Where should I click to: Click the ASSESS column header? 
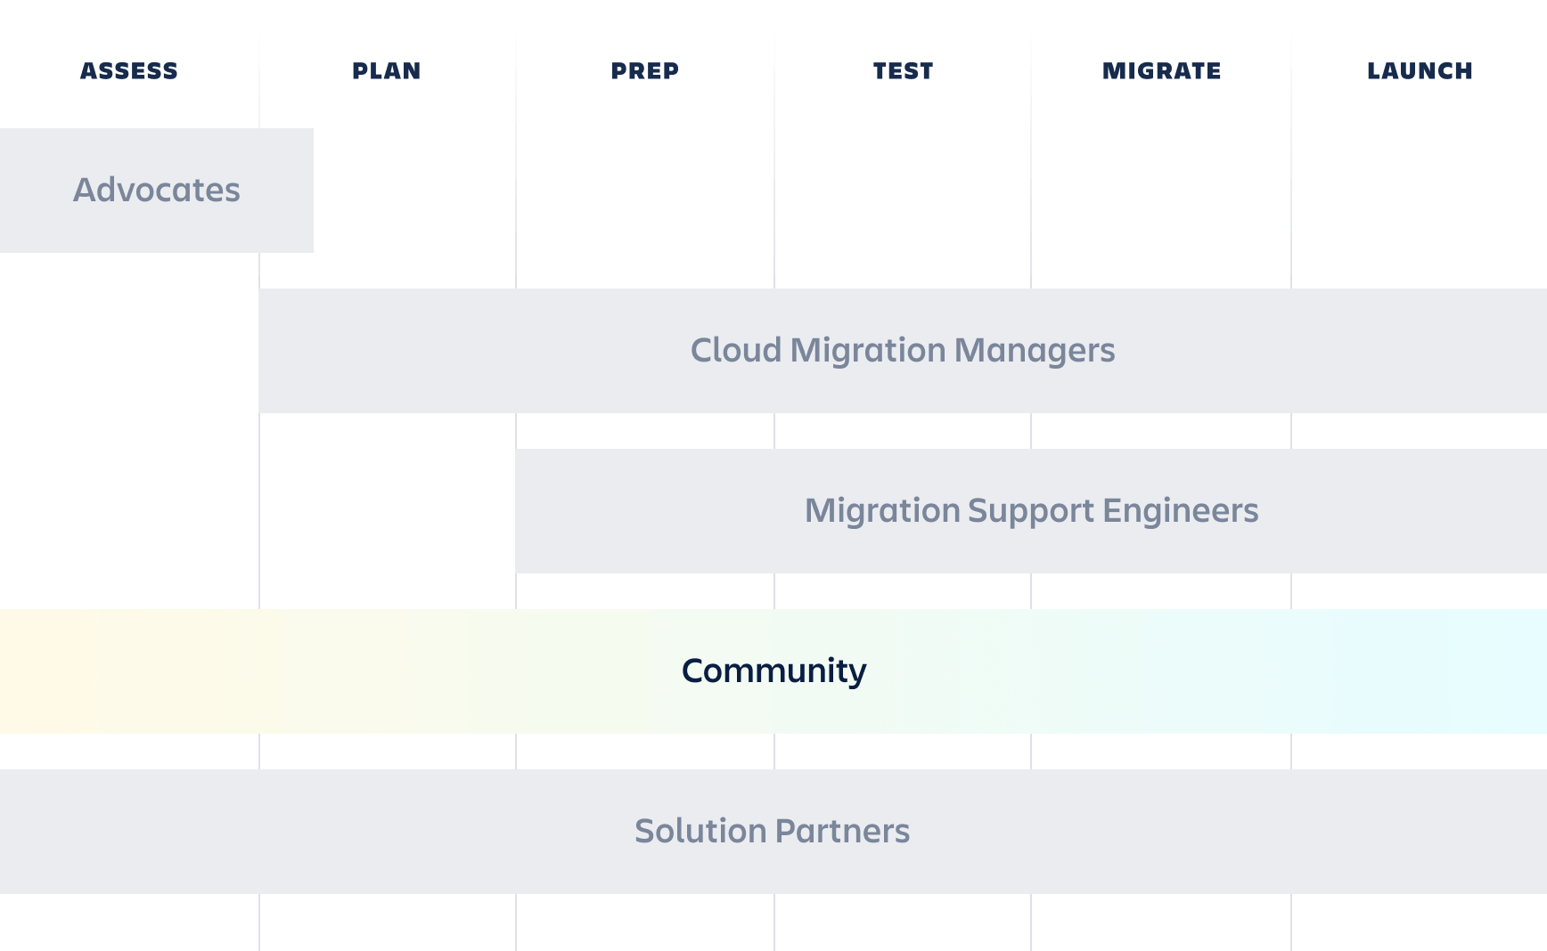128,71
